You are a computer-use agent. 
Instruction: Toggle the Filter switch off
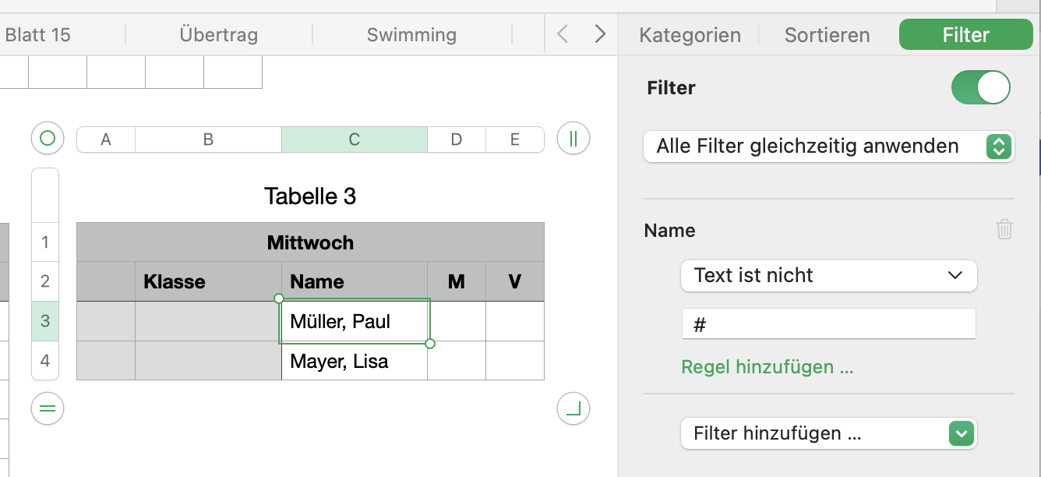pyautogui.click(x=980, y=87)
